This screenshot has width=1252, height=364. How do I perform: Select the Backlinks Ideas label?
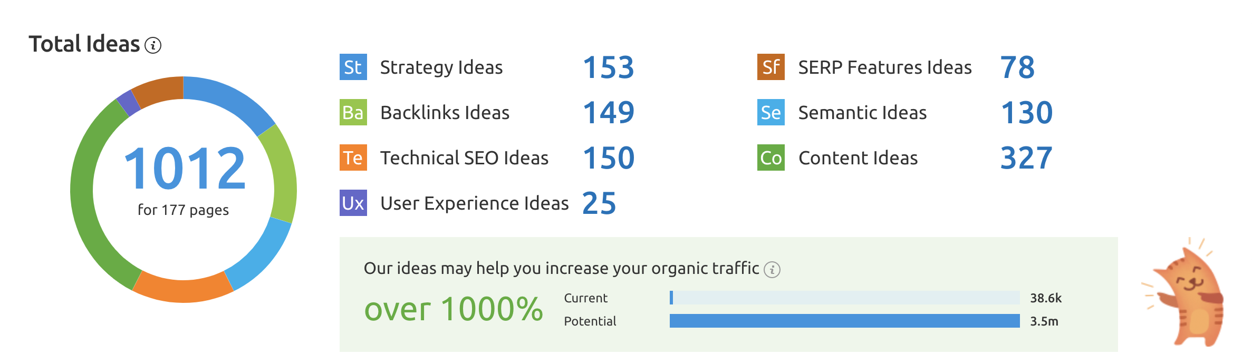pyautogui.click(x=445, y=113)
